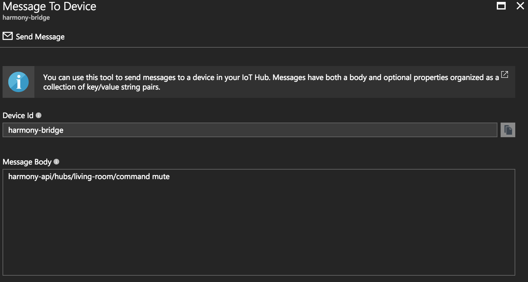Click the Device Id field label
Screen dimensions: 528x282
[18, 116]
